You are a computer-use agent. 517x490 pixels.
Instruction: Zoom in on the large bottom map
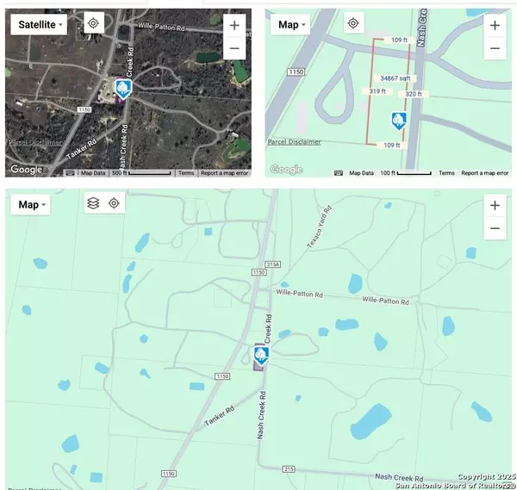point(495,205)
